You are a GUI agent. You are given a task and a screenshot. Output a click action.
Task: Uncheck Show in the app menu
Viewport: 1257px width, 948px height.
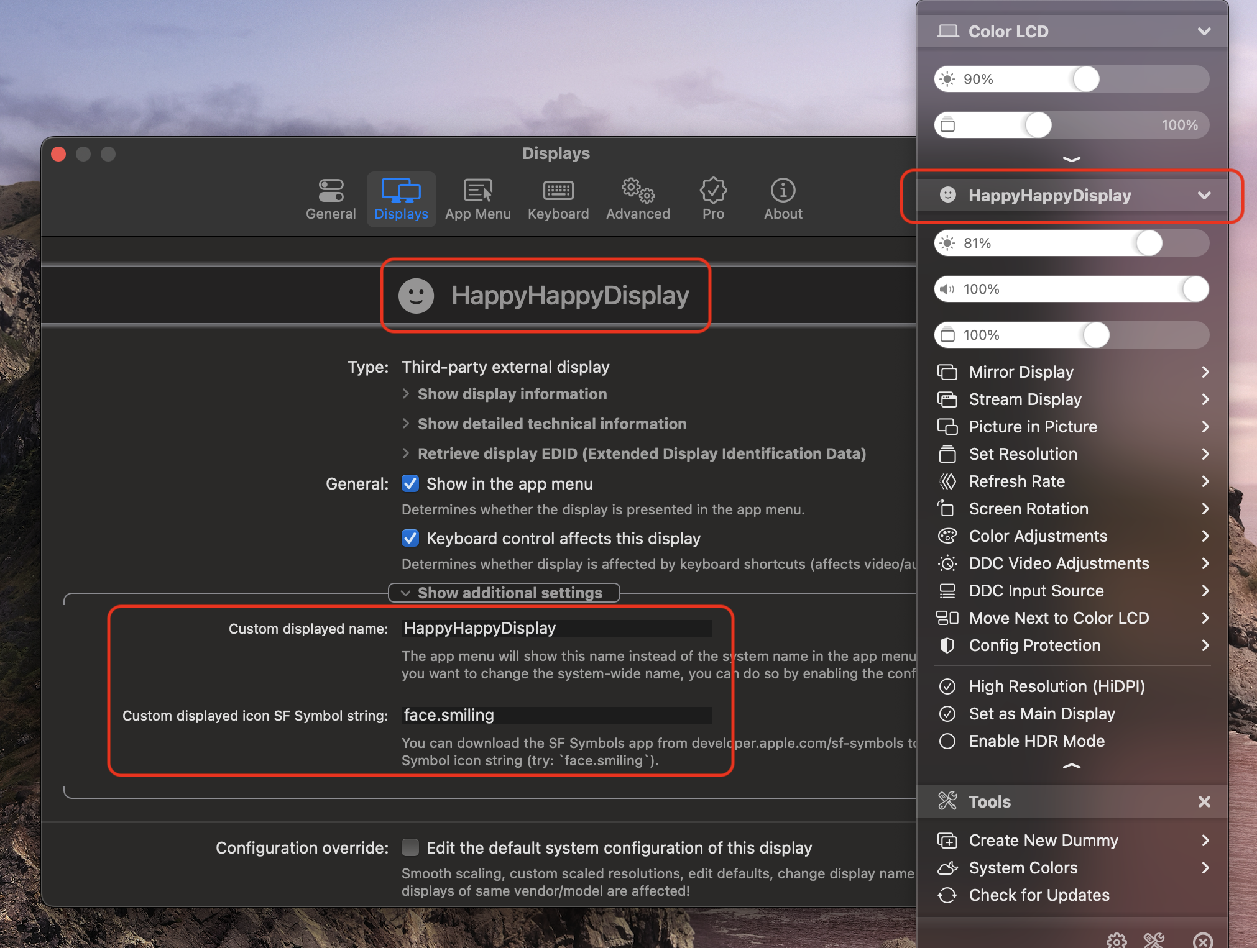410,484
